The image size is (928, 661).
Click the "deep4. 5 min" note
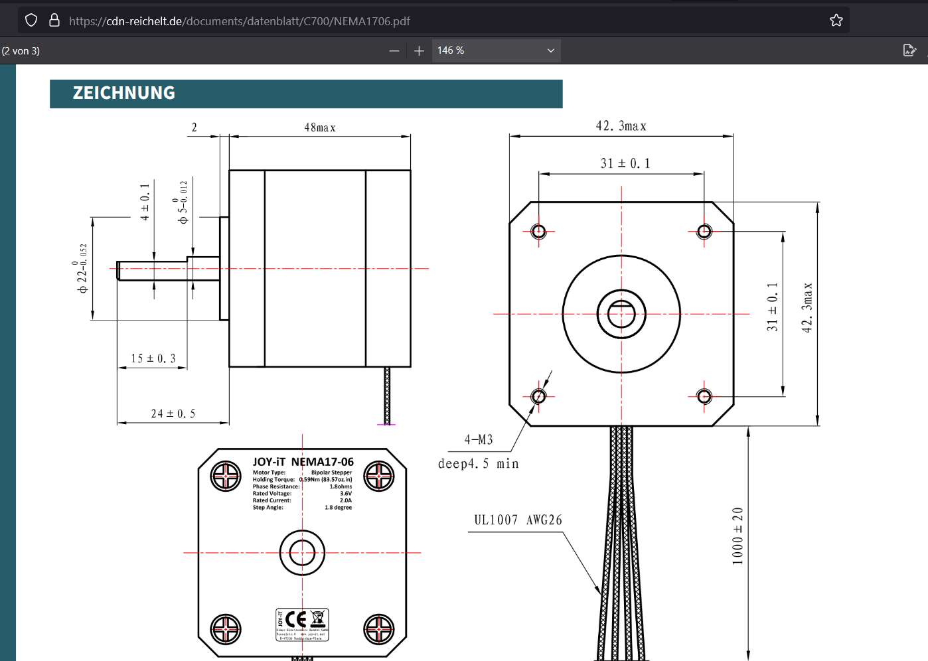(479, 464)
